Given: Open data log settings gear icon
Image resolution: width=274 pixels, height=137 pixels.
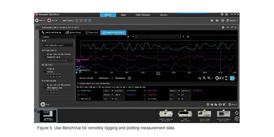Looking at the screenshot, I should (208, 104).
